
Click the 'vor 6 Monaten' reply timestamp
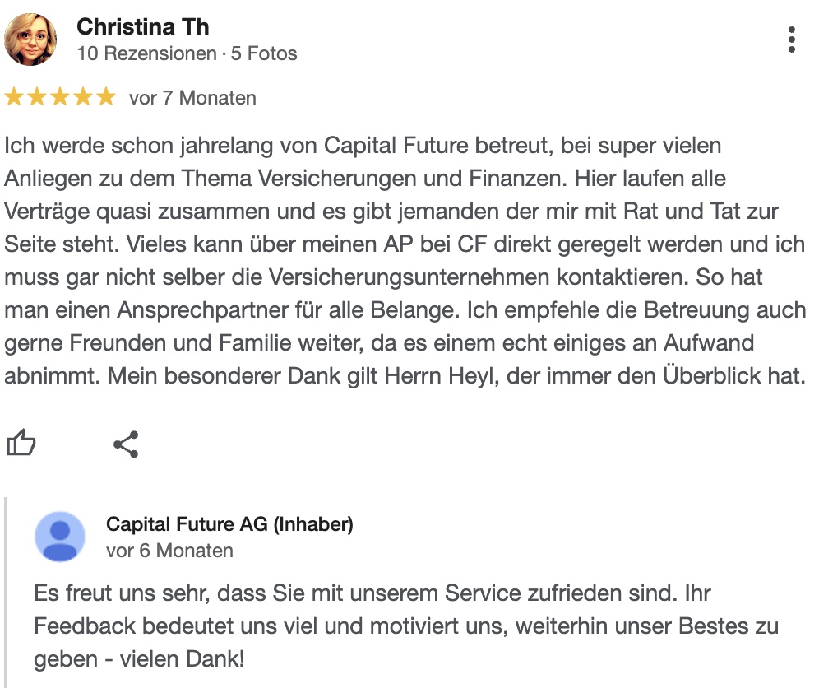[169, 551]
